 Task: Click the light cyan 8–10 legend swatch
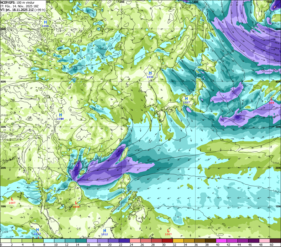tap(49, 241)
